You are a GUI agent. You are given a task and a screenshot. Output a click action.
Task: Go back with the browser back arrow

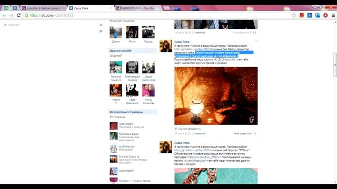4,15
